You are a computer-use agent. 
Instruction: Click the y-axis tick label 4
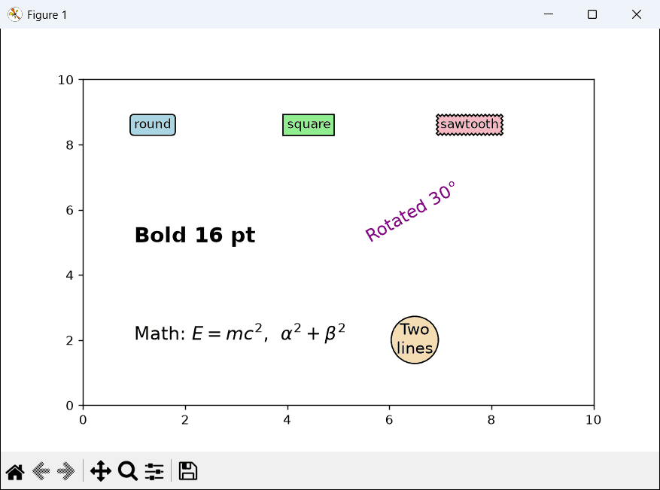tap(69, 275)
